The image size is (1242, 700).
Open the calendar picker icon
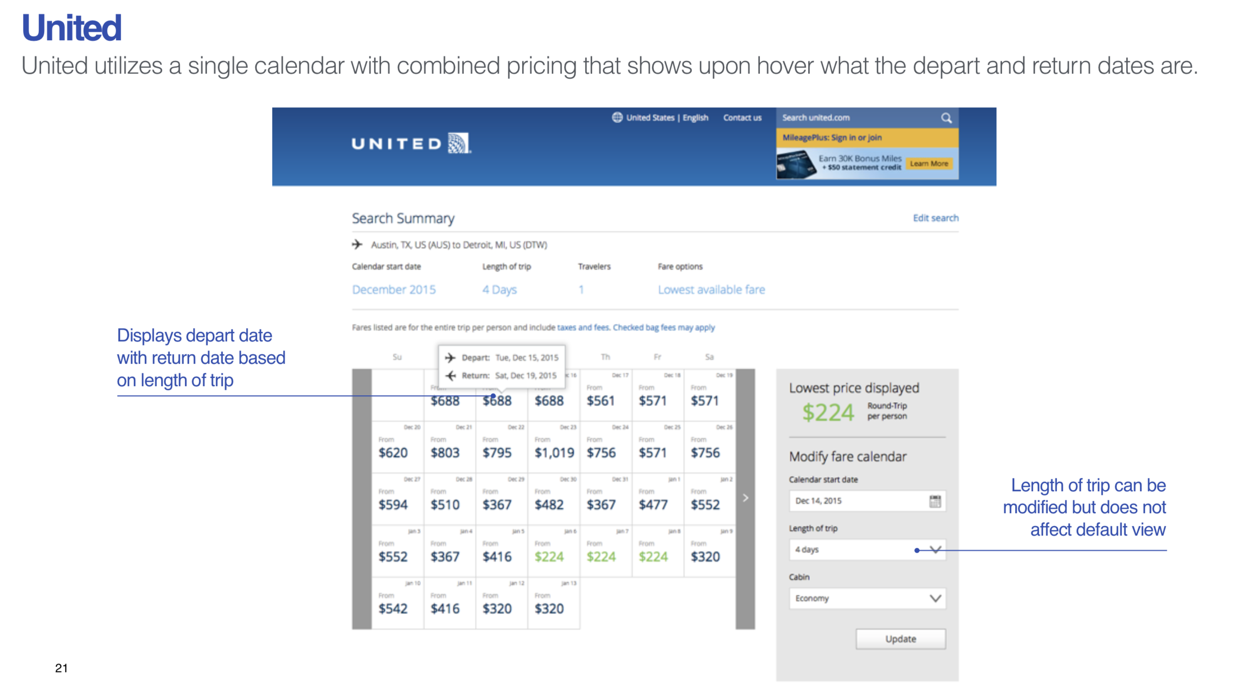pos(934,501)
